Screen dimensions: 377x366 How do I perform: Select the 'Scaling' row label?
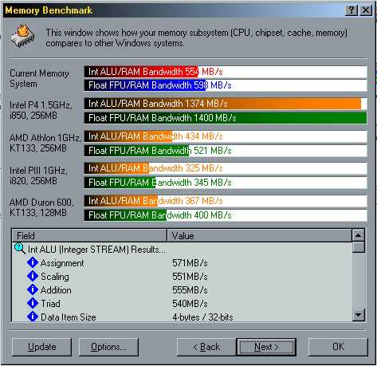(x=55, y=277)
